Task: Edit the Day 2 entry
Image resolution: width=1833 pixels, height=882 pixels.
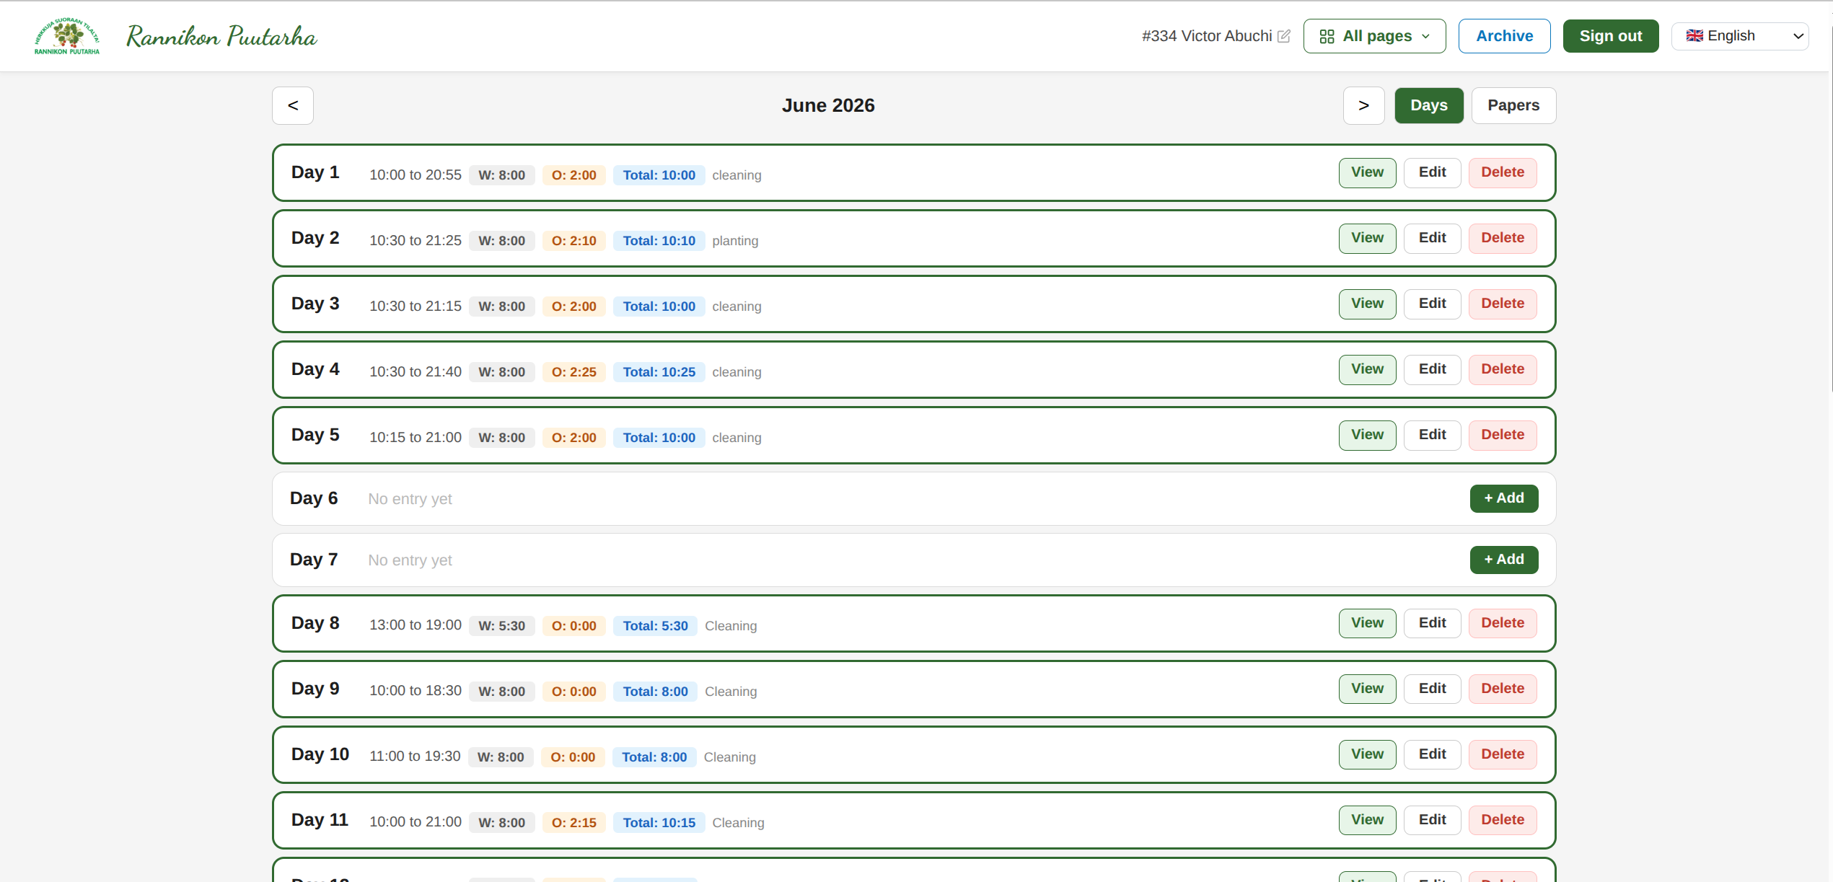Action: [x=1432, y=238]
